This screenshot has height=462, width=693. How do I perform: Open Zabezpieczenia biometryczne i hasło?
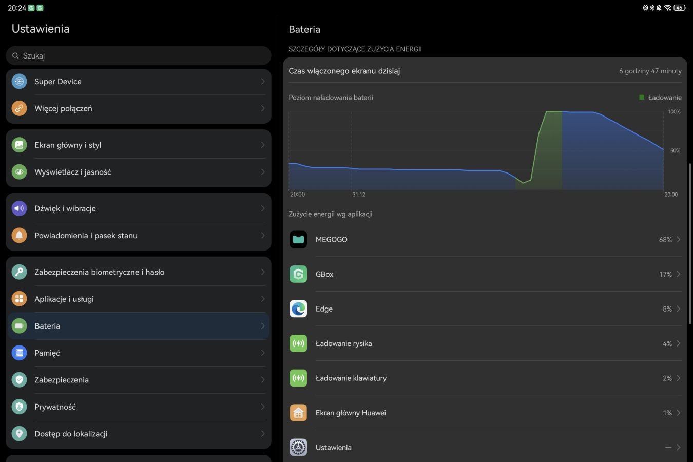point(139,272)
